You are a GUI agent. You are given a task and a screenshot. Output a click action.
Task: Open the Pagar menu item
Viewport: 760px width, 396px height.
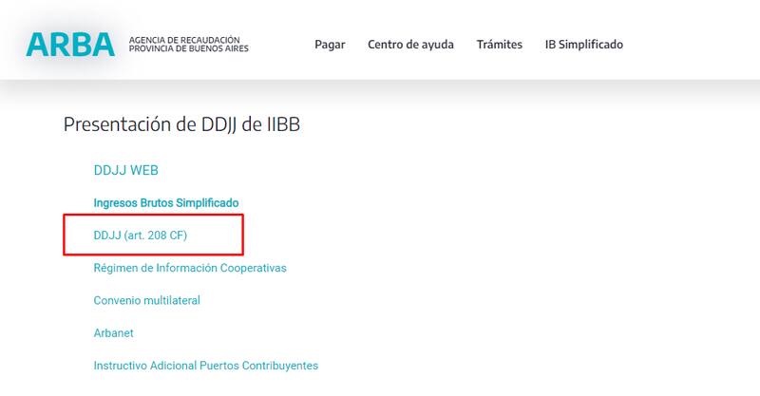(x=330, y=45)
